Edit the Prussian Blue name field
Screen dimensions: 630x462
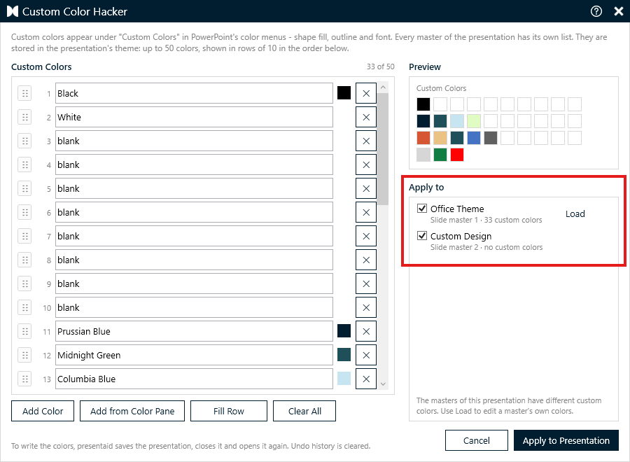pos(194,331)
